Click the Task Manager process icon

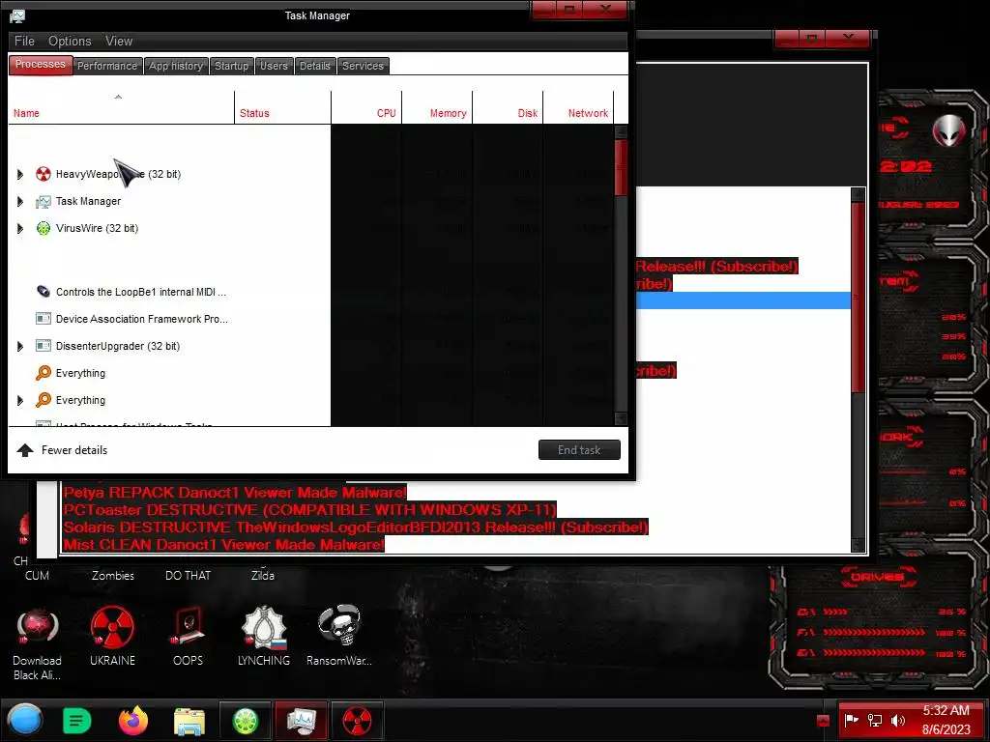tap(43, 201)
